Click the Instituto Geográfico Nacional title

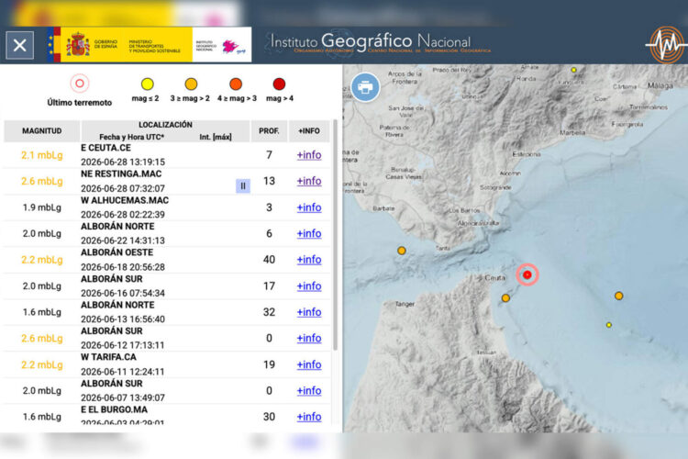coord(371,41)
